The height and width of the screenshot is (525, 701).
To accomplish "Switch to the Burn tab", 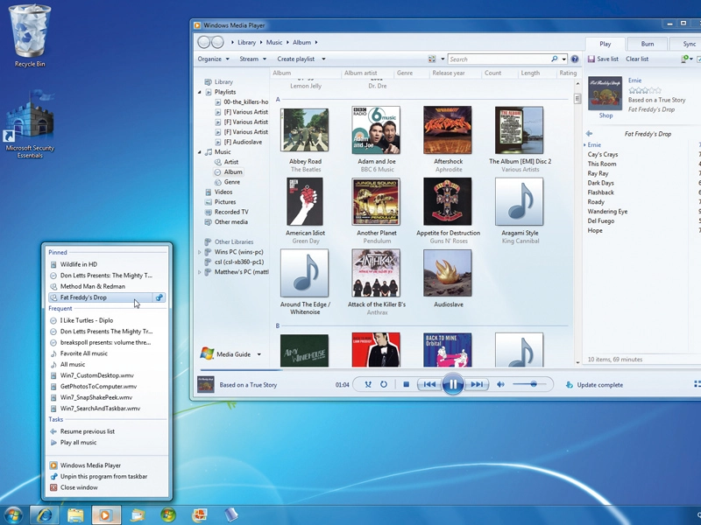I will [x=647, y=44].
